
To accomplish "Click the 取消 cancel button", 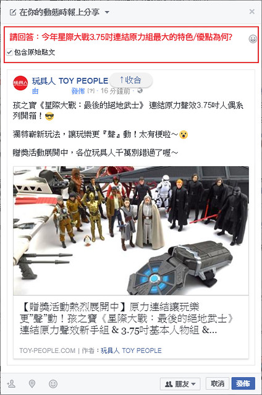I will (218, 383).
